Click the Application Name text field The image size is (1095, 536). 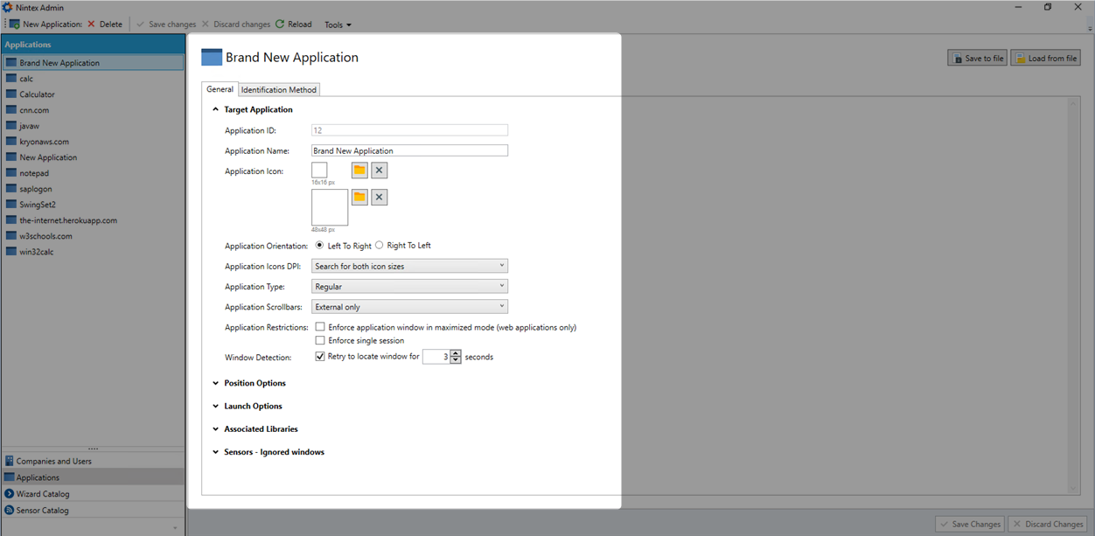[x=409, y=150]
